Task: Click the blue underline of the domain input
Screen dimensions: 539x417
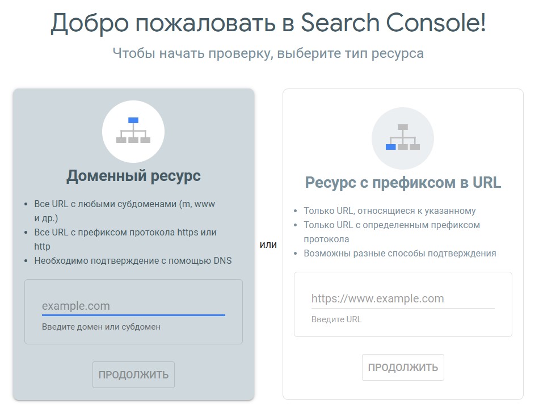Action: tap(133, 313)
